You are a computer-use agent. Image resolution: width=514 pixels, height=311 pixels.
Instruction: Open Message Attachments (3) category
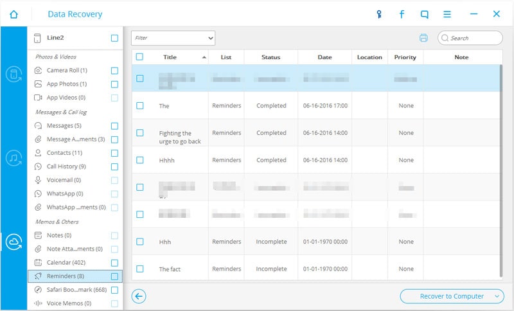click(x=76, y=139)
